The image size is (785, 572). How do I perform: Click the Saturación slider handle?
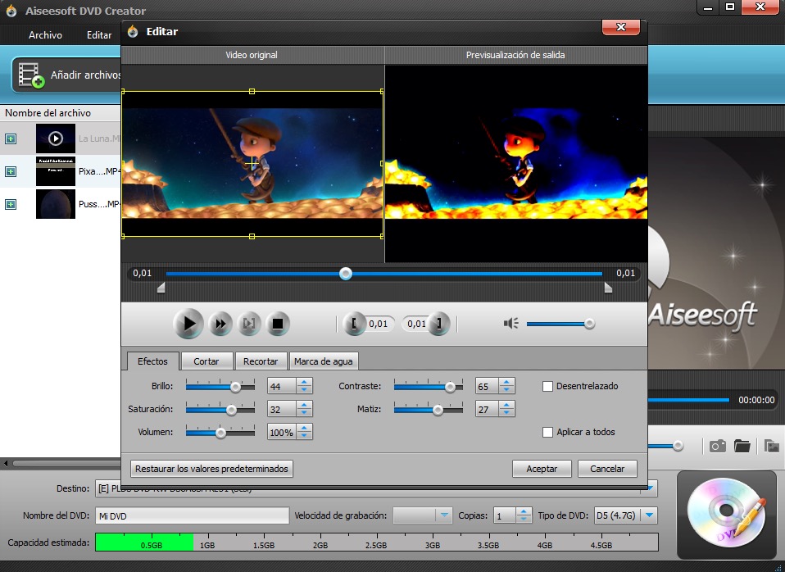pos(231,410)
